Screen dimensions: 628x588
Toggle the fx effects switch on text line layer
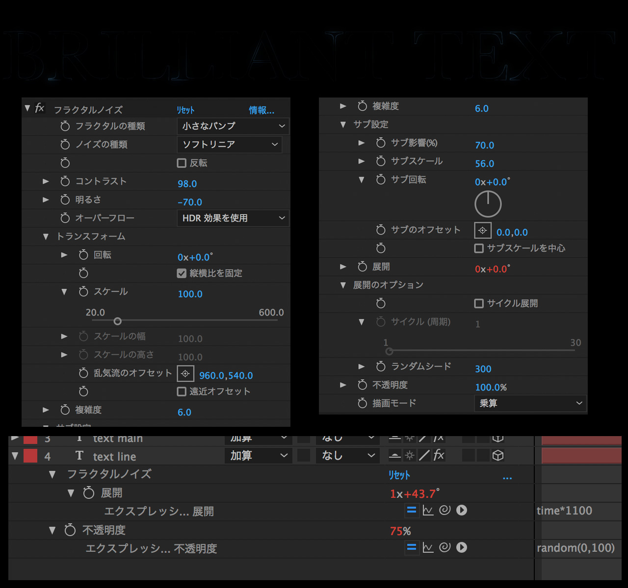(x=439, y=456)
